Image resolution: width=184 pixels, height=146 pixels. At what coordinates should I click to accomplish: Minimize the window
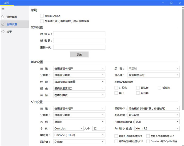[x=163, y=3]
